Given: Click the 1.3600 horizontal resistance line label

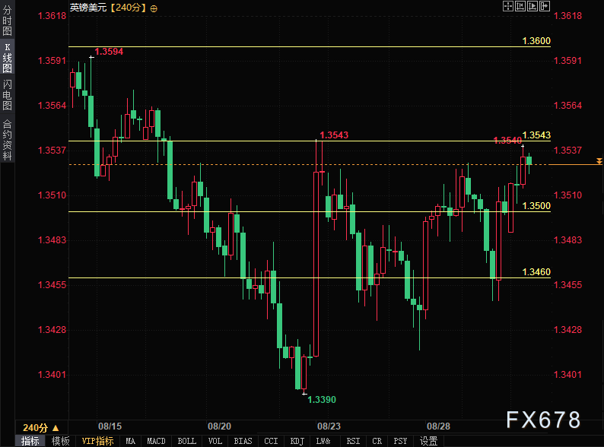Looking at the screenshot, I should tap(536, 40).
